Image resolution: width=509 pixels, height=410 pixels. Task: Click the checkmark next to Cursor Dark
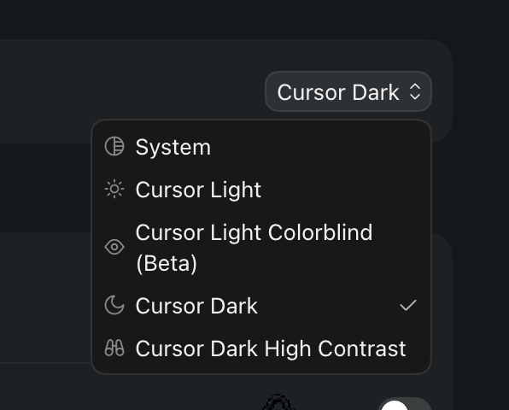[408, 305]
